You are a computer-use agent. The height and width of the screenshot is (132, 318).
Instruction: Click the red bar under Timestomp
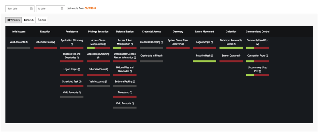point(125,97)
